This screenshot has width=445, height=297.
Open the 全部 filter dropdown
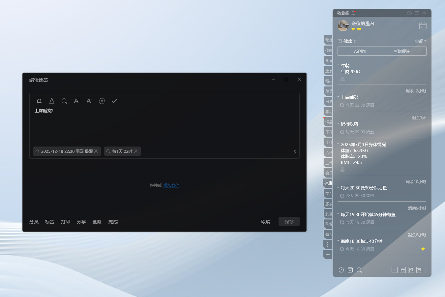[x=420, y=41]
